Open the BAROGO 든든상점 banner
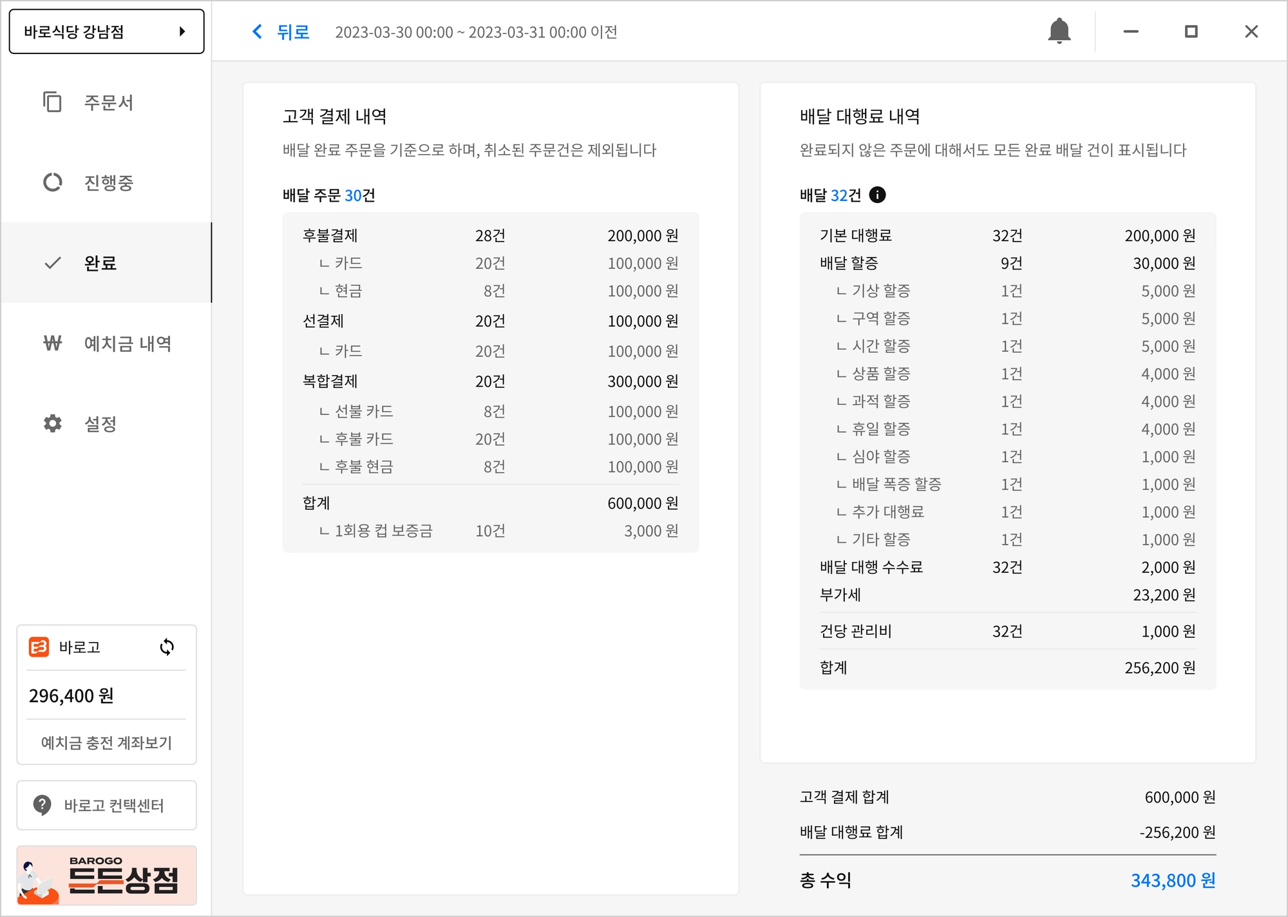This screenshot has width=1288, height=917. [106, 875]
